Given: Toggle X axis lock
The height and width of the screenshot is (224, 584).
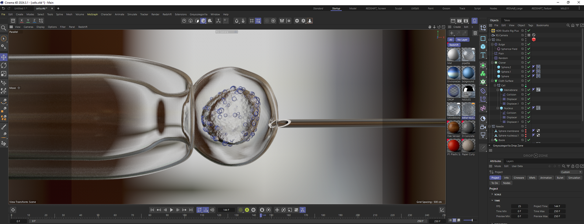Looking at the screenshot, I should (22, 21).
